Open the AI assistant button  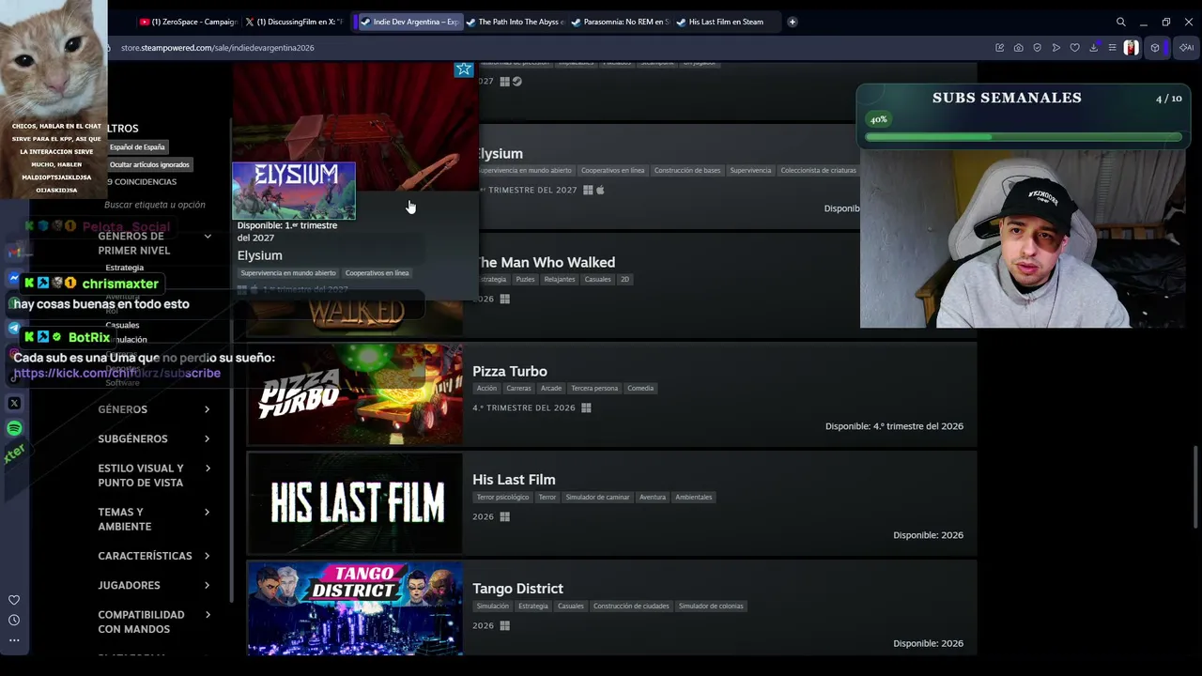point(1187,48)
